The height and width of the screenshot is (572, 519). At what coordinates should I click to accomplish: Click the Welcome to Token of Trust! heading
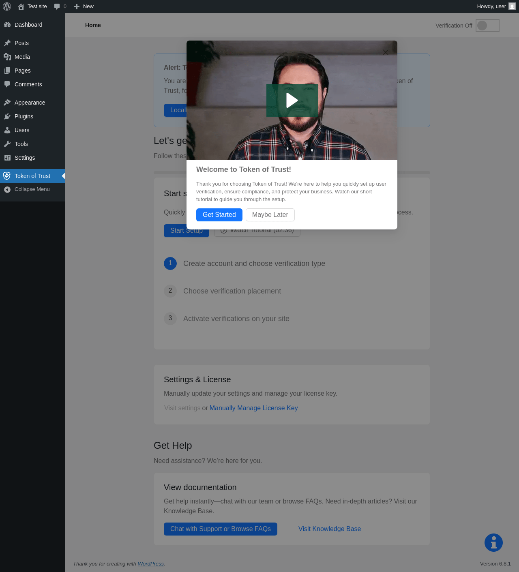[244, 169]
